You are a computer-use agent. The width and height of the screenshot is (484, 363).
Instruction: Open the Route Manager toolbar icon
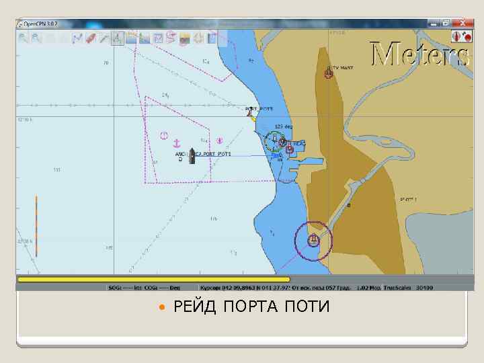pos(171,38)
